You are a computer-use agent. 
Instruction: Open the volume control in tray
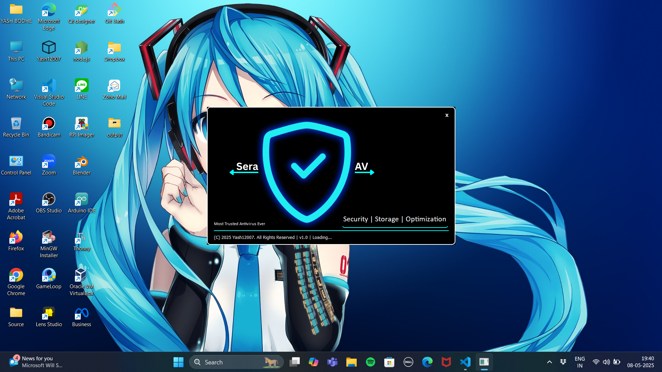[x=606, y=362]
